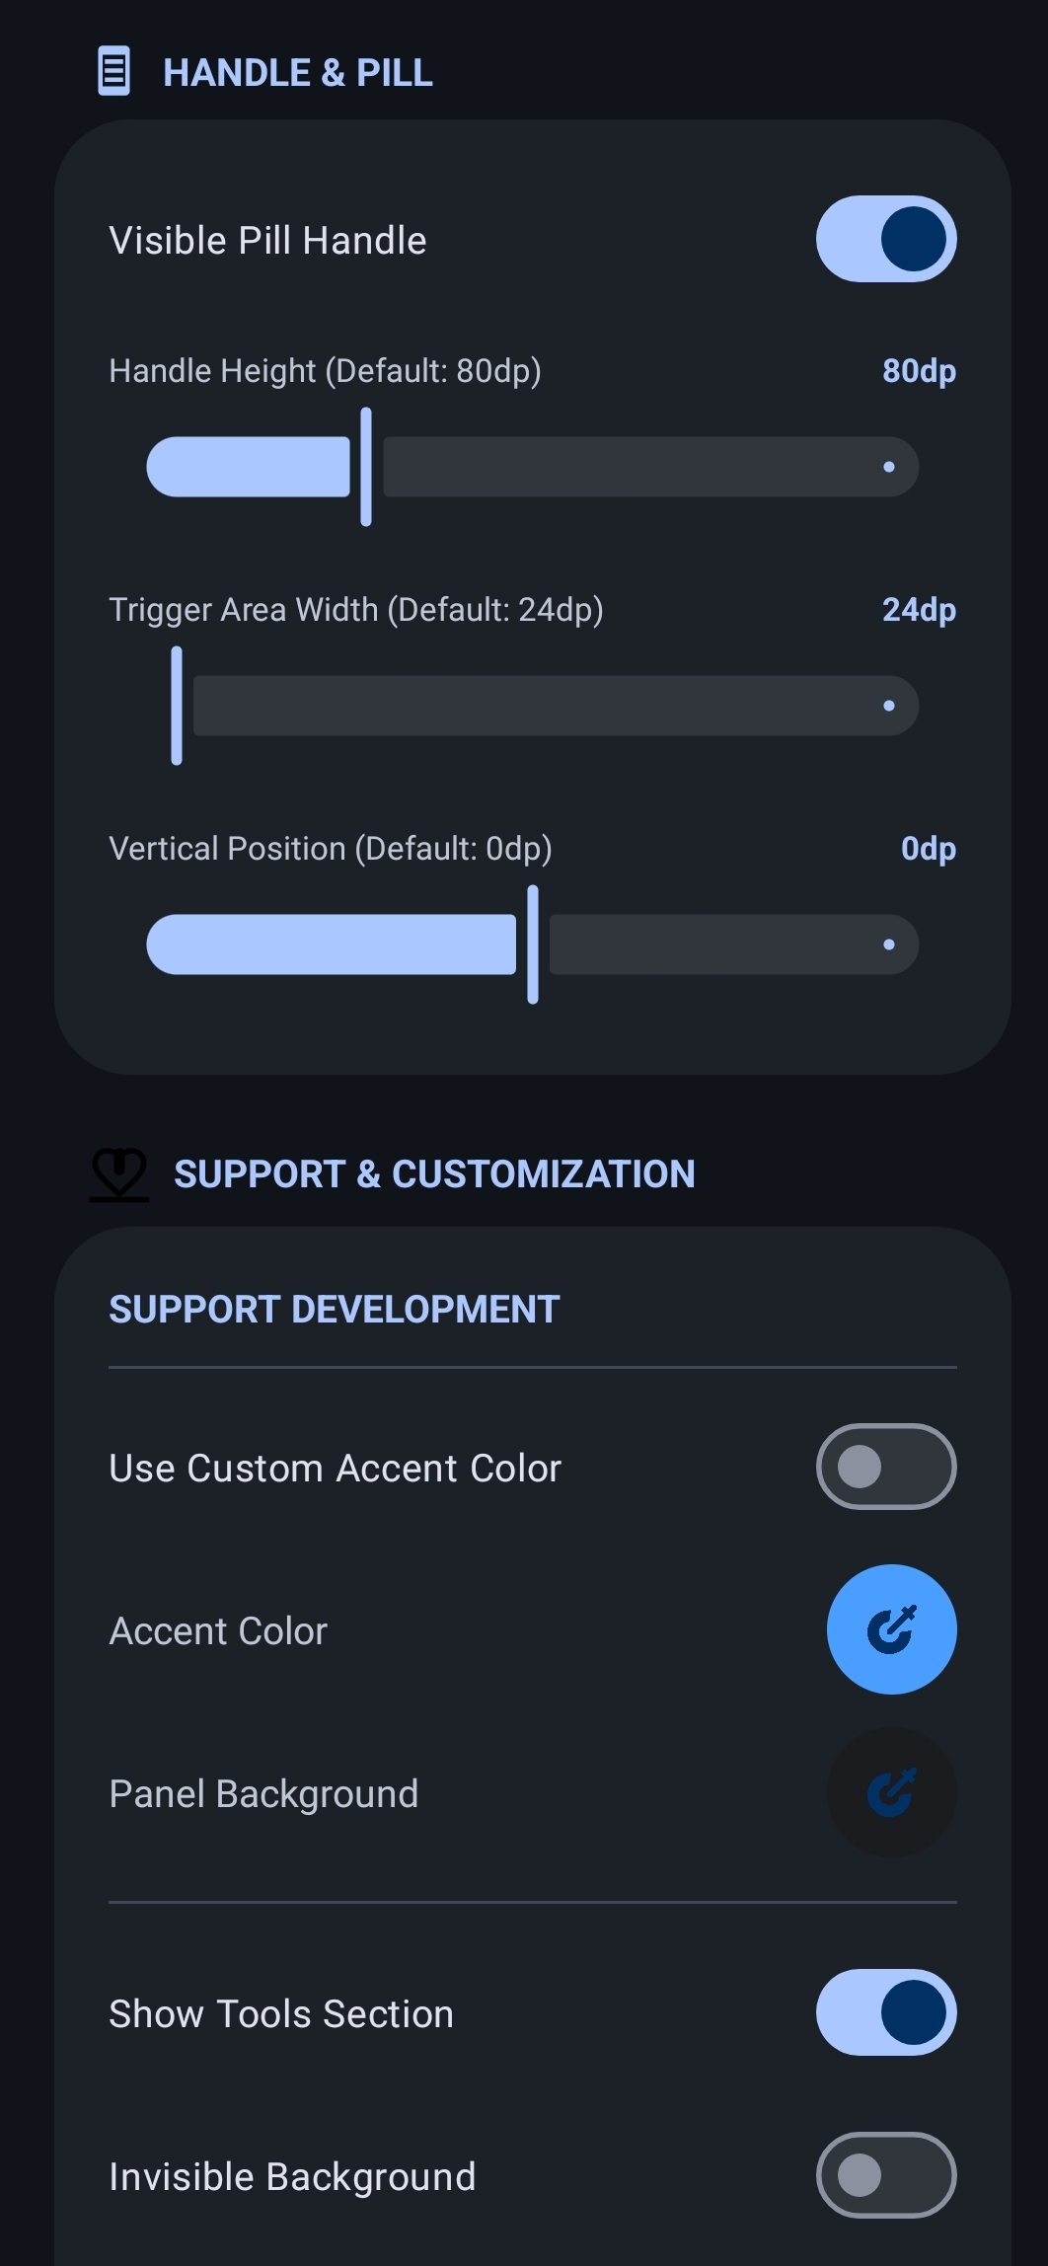Disable the Visible Pill Handle switch
The image size is (1048, 2266).
pyautogui.click(x=885, y=240)
